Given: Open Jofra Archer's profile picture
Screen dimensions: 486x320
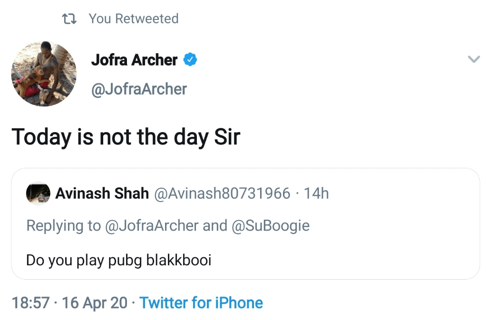Looking at the screenshot, I should (x=44, y=74).
